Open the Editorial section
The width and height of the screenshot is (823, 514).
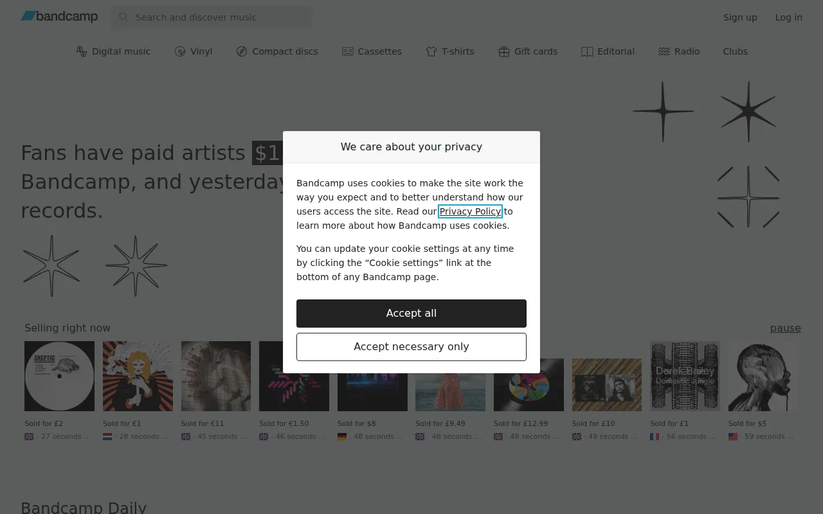(608, 51)
